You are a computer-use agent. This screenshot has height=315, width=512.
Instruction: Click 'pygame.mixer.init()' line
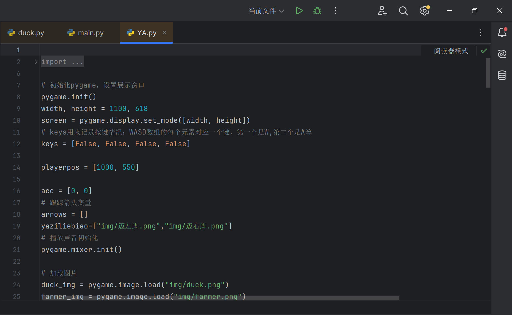[81, 250]
